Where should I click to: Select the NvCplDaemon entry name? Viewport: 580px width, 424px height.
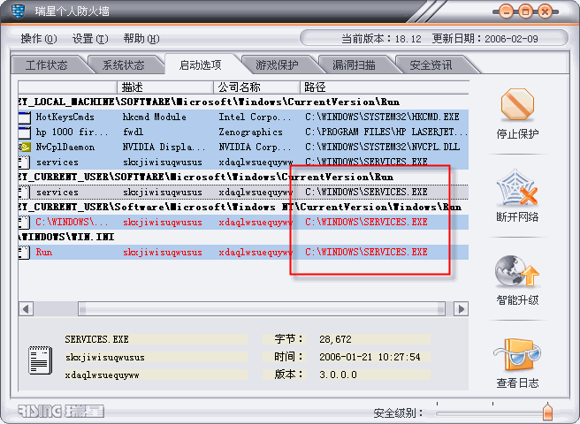coord(65,148)
